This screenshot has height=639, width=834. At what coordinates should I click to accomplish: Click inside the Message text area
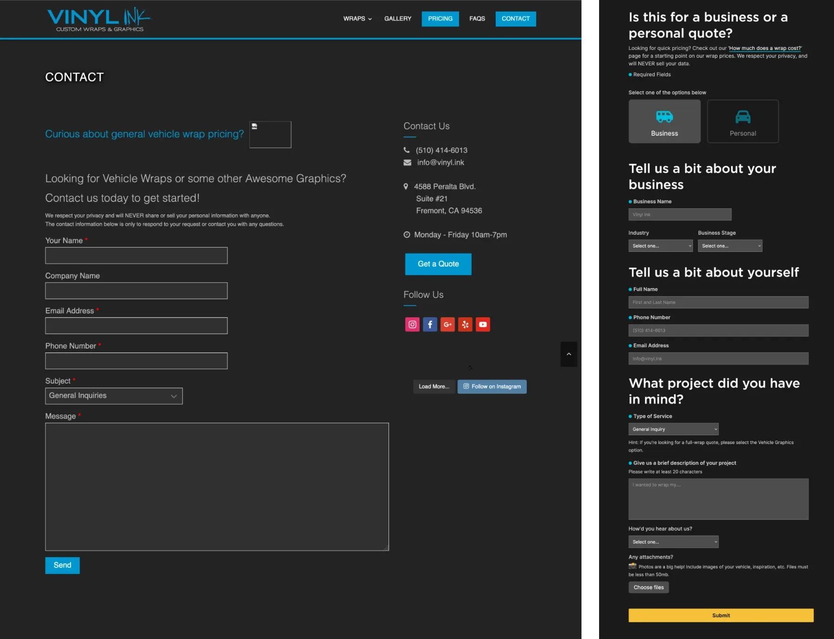pyautogui.click(x=216, y=486)
